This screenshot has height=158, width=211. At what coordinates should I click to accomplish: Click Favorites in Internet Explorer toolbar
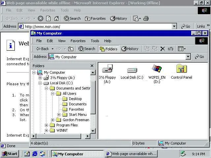(95, 18)
